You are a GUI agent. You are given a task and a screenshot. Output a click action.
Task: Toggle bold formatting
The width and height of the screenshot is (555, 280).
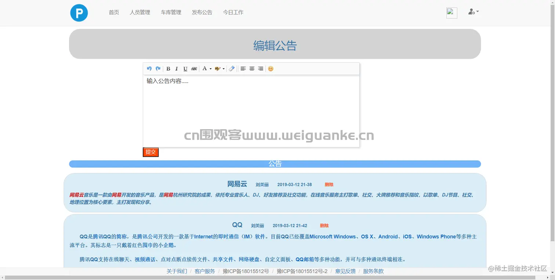click(x=168, y=69)
